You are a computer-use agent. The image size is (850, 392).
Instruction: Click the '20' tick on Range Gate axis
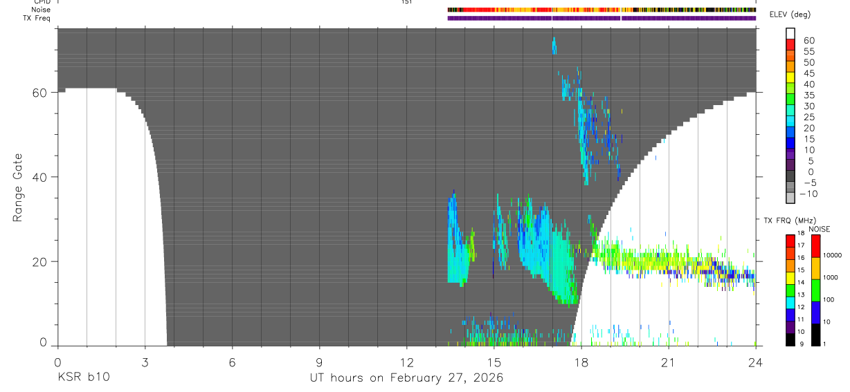(x=41, y=262)
